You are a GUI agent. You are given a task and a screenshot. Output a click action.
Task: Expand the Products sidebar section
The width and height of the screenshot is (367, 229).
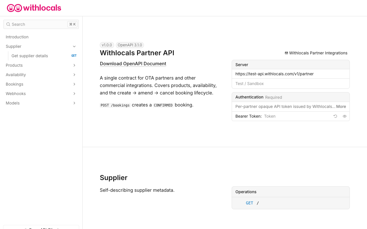pyautogui.click(x=74, y=65)
